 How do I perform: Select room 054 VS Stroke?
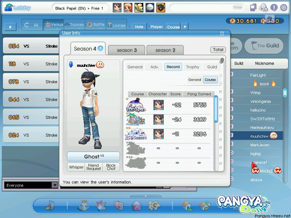click(x=31, y=46)
